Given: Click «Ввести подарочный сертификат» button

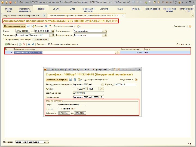Looking at the screenshot, I should pyautogui.click(x=63, y=44).
